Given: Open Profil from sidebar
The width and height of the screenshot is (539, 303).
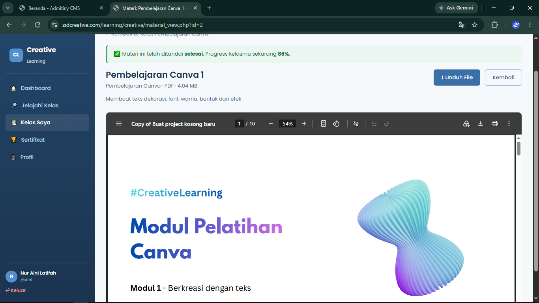Looking at the screenshot, I should [x=47, y=157].
